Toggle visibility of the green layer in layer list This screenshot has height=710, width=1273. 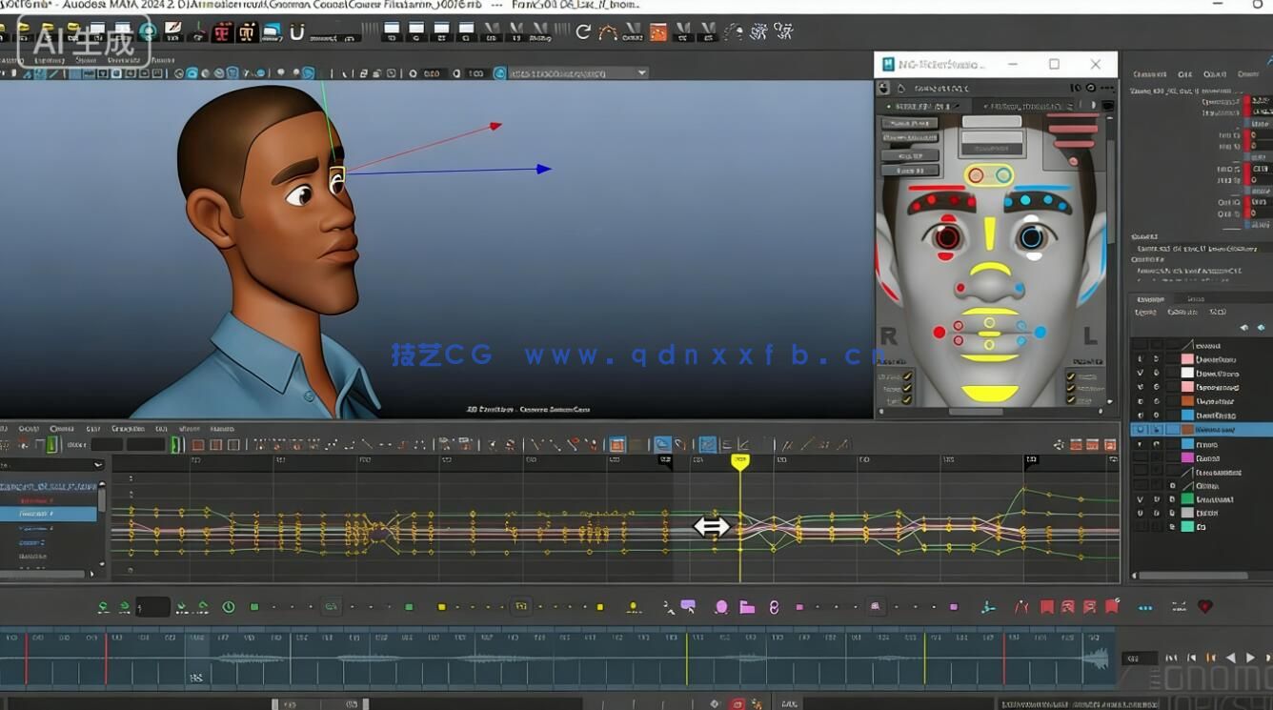click(1141, 499)
